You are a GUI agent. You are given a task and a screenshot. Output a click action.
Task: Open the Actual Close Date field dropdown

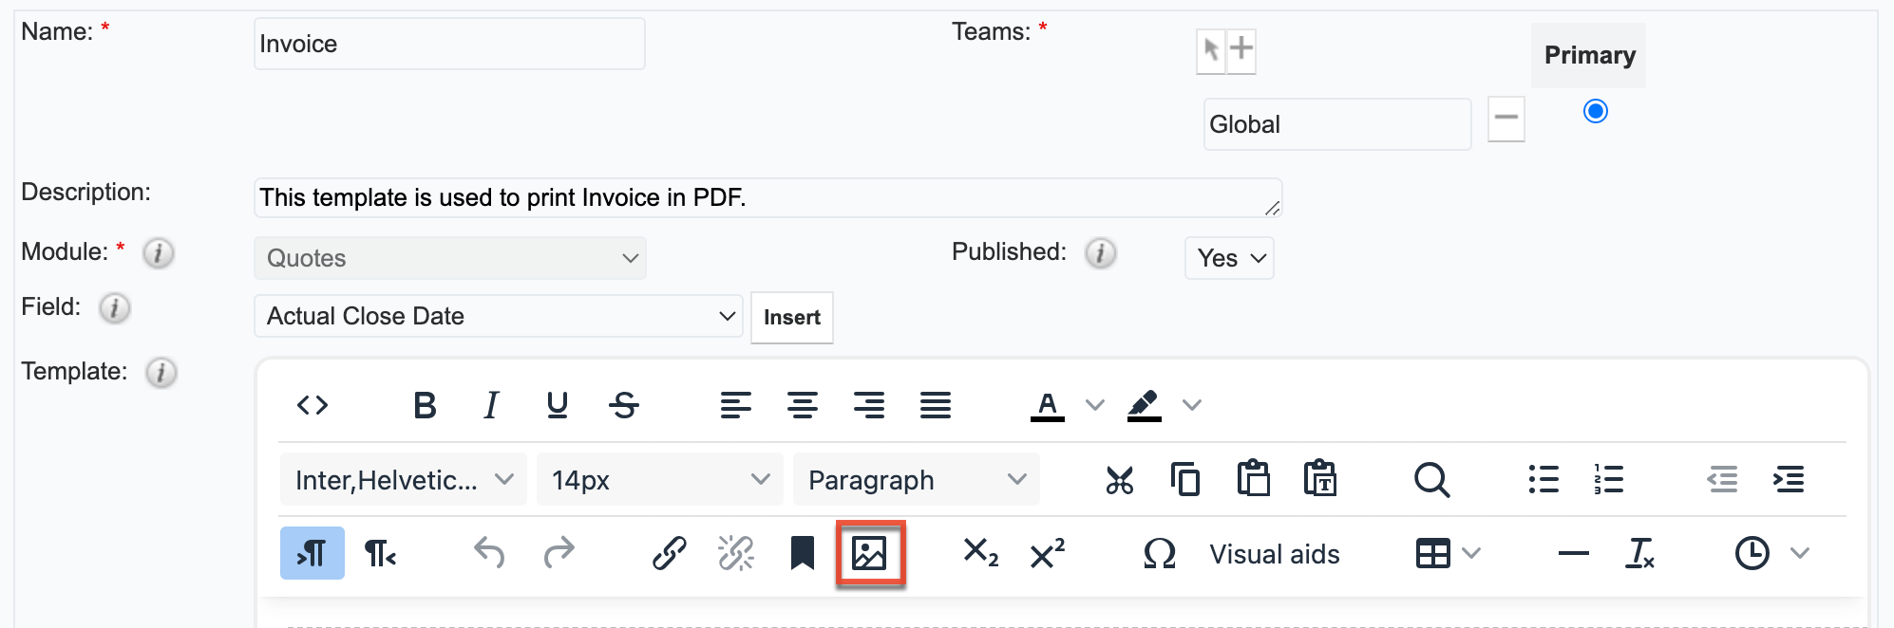(x=497, y=316)
